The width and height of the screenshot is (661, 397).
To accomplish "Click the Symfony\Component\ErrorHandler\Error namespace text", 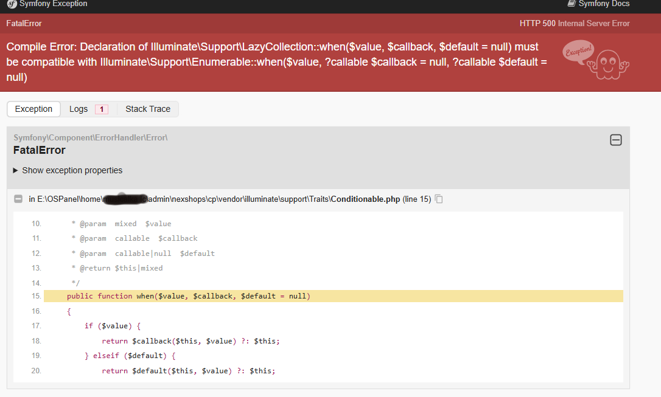I will [x=90, y=137].
